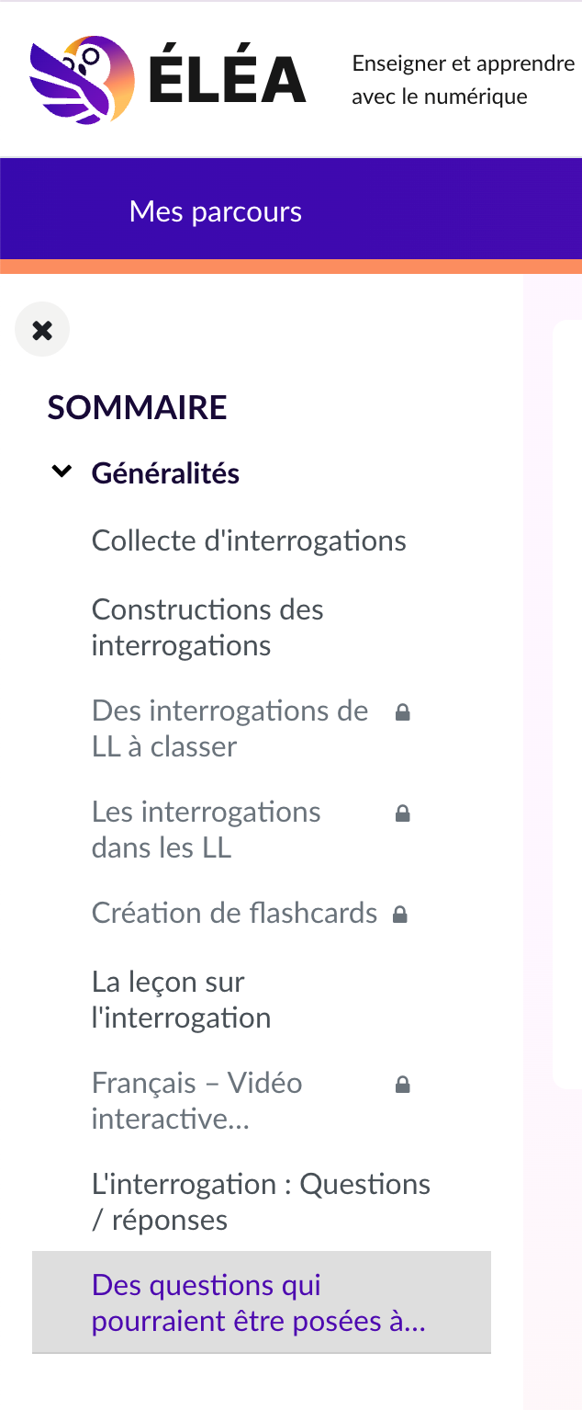Screen dimensions: 582x1410
Task: Click the ÉLÉA brand name text
Action: pyautogui.click(x=227, y=80)
